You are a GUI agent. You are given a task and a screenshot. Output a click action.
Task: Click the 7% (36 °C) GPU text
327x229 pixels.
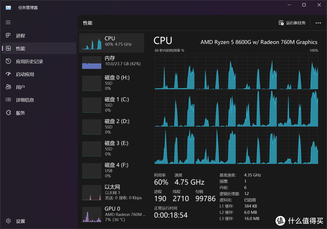(115, 220)
